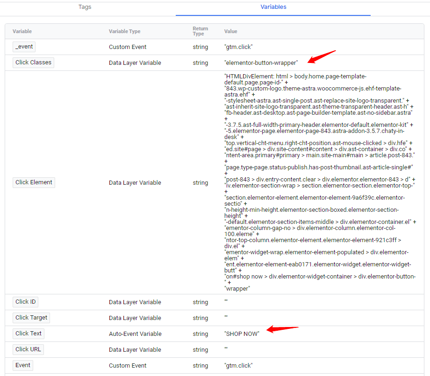Image resolution: width=430 pixels, height=376 pixels.
Task: Click the "on#shop now" value line
Action: (320, 276)
